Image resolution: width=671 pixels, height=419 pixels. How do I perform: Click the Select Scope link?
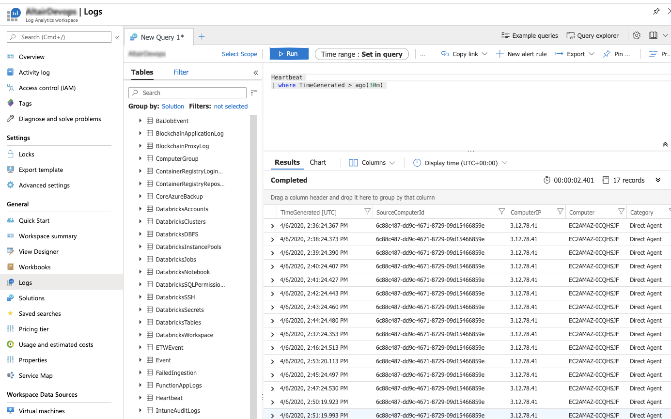239,54
